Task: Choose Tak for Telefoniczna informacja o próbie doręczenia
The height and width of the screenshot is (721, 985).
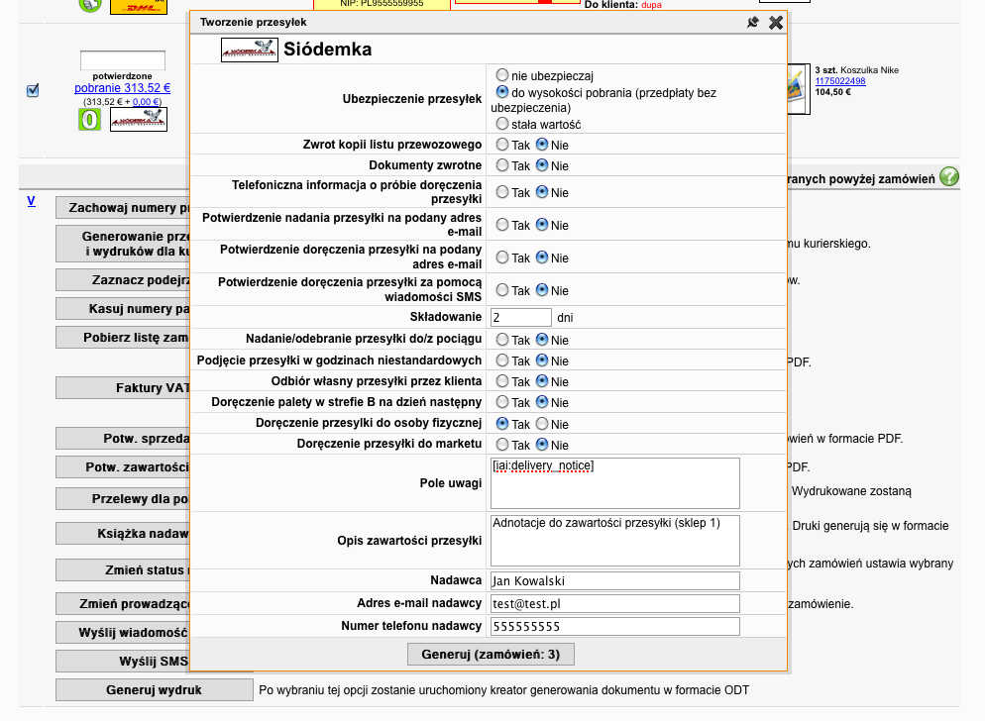Action: [502, 192]
